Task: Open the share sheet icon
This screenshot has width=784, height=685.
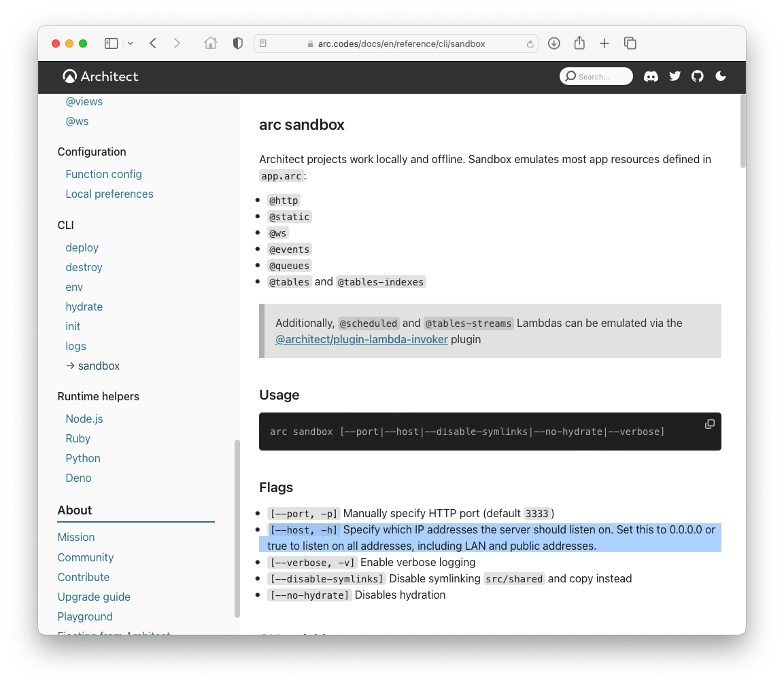Action: [x=579, y=43]
